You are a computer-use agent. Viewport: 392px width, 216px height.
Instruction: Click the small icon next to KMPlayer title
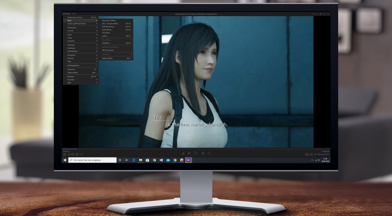(x=74, y=14)
